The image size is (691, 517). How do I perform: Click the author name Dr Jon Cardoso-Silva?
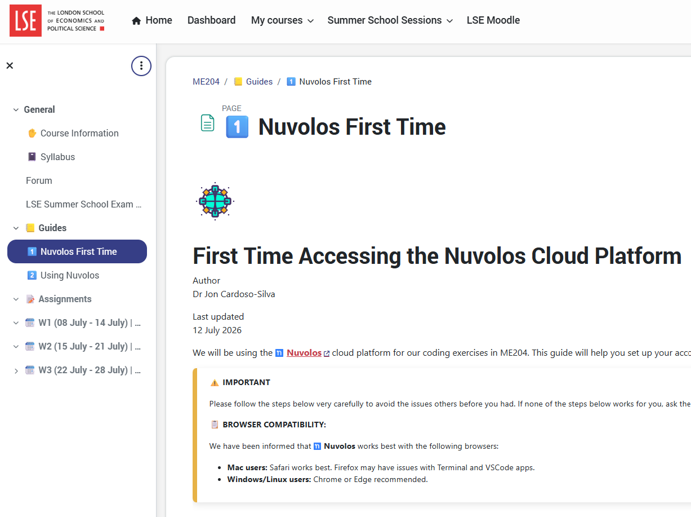click(x=234, y=294)
